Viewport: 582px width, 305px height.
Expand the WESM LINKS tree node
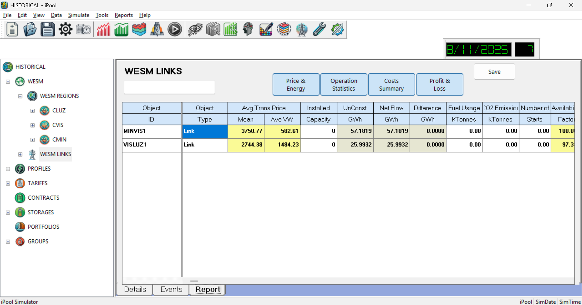[20, 154]
